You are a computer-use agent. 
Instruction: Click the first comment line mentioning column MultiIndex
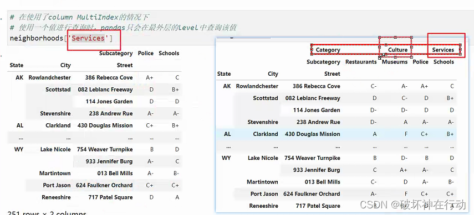79,17
